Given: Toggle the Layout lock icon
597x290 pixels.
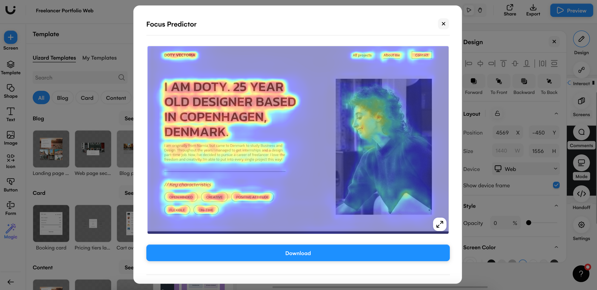Looking at the screenshot, I should (x=497, y=114).
